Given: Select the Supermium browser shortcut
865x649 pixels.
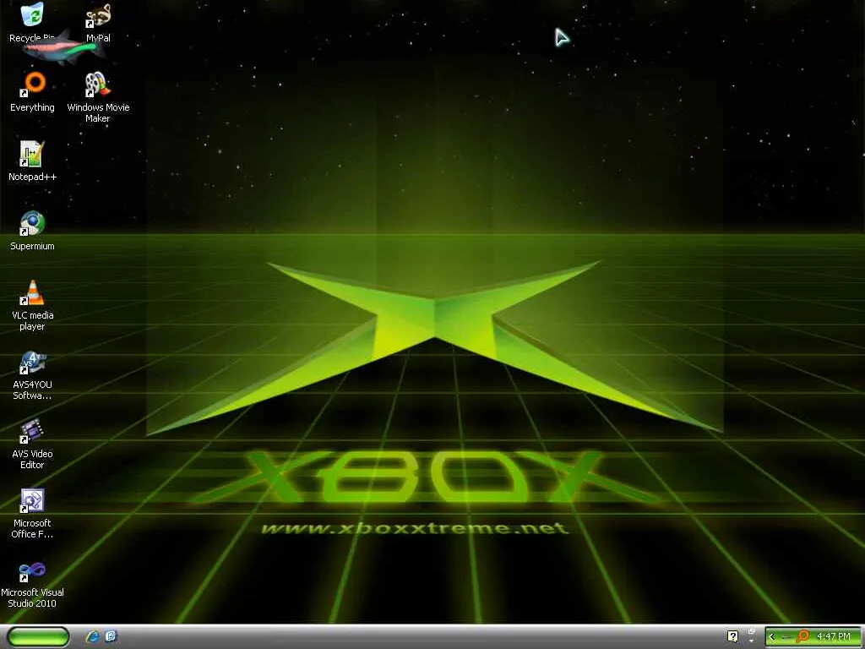Looking at the screenshot, I should coord(32,230).
